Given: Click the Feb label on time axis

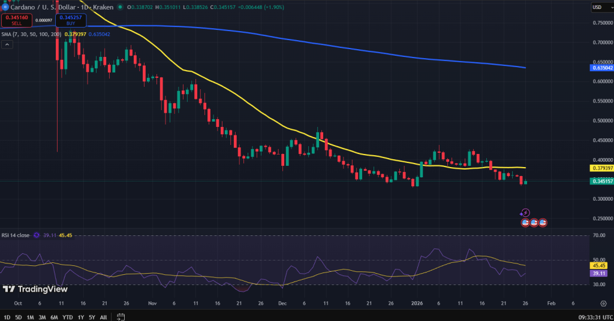Looking at the screenshot, I should tap(551, 304).
